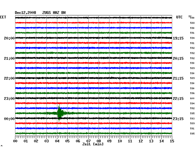Click minute tick label 15 on x-axis

point(172,141)
